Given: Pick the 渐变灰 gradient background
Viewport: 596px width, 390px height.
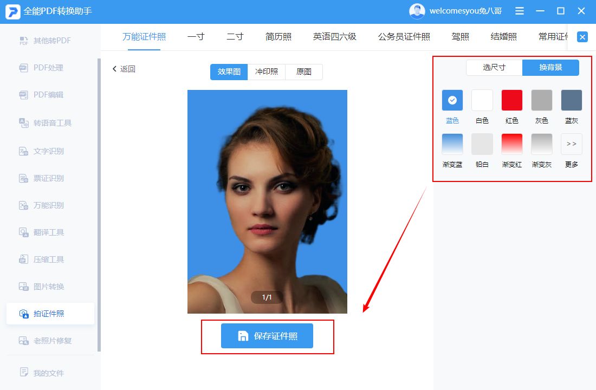Looking at the screenshot, I should coord(542,144).
